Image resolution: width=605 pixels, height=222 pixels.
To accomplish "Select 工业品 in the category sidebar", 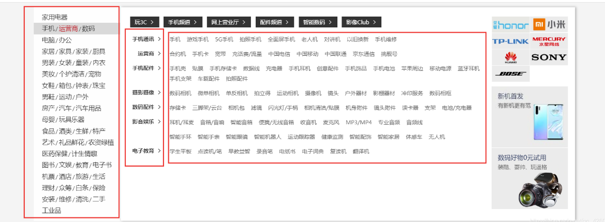I will tap(52, 211).
